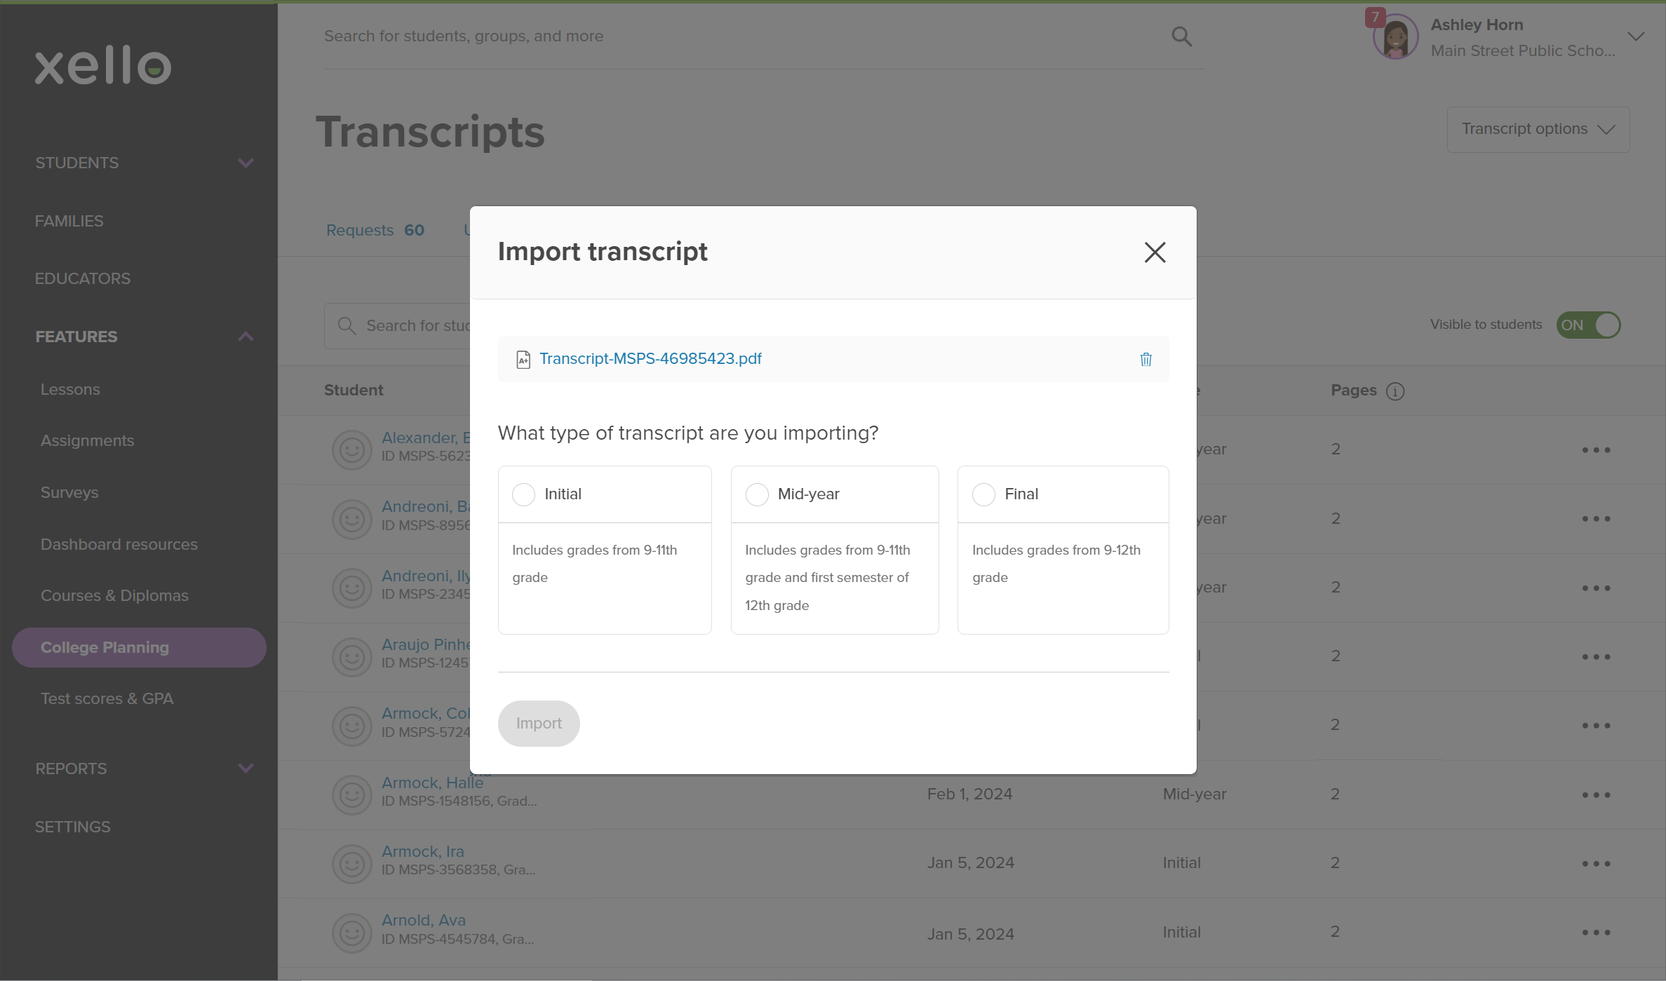Open the three-dot menu for Armock, Col row
Image resolution: width=1666 pixels, height=981 pixels.
[1596, 725]
